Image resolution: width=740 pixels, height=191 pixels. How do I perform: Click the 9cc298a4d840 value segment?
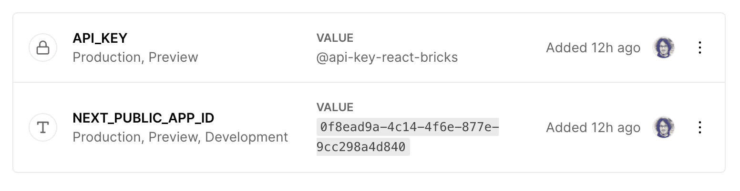pos(363,147)
